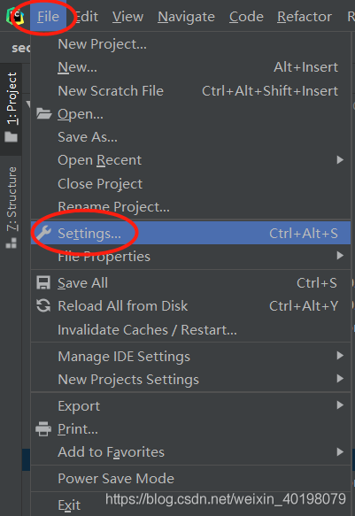Viewport: 355px width, 516px height.
Task: Click the Project tool window folder icon
Action: pos(12,136)
